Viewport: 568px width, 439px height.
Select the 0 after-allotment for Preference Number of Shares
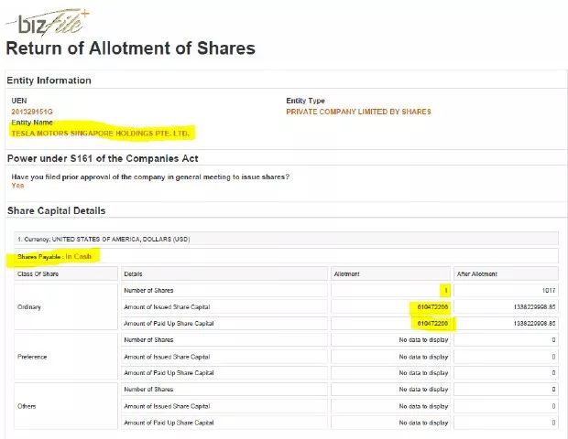[x=553, y=340]
